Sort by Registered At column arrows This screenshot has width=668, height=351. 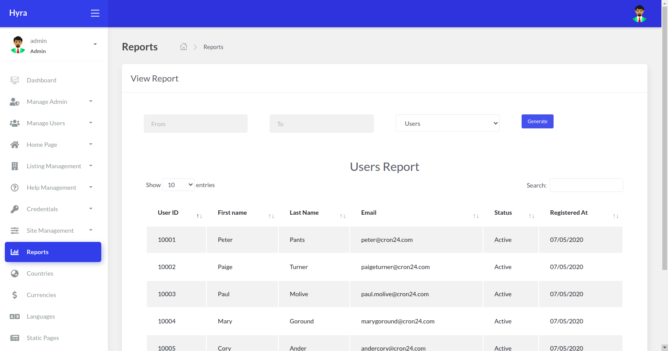tap(615, 216)
